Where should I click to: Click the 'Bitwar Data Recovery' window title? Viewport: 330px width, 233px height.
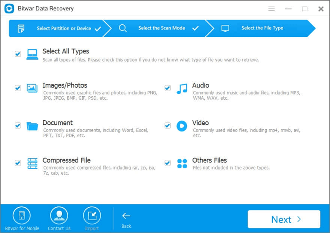46,9
